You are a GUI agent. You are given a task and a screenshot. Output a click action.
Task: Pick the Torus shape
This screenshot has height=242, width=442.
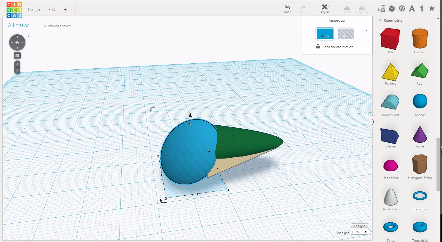tap(391, 227)
